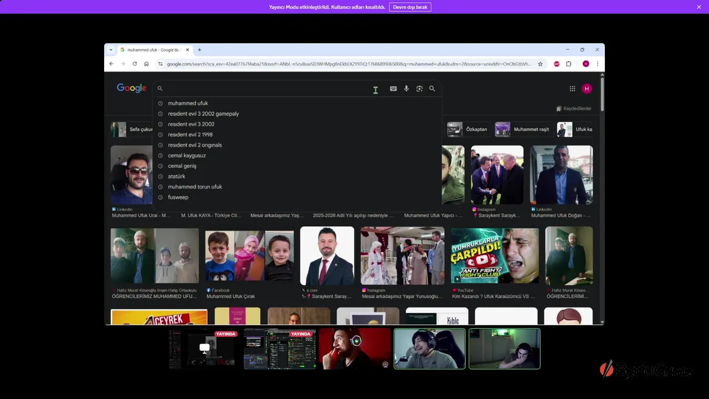The height and width of the screenshot is (399, 709).
Task: Open the Google apps grid
Action: 572,89
